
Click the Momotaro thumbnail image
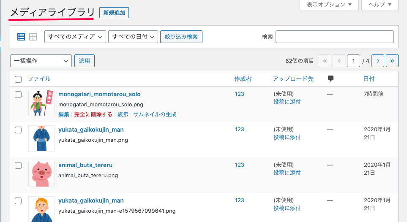click(x=41, y=103)
